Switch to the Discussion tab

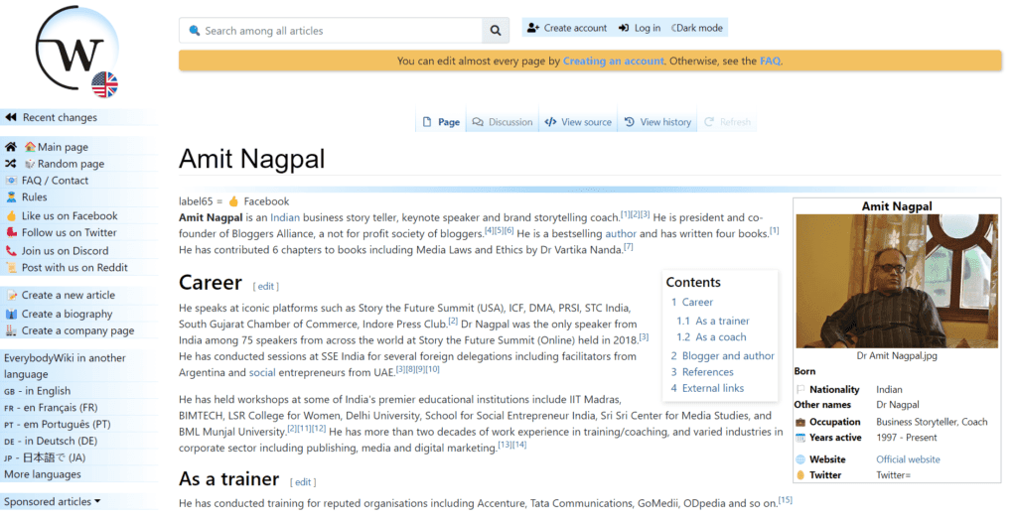(x=503, y=122)
